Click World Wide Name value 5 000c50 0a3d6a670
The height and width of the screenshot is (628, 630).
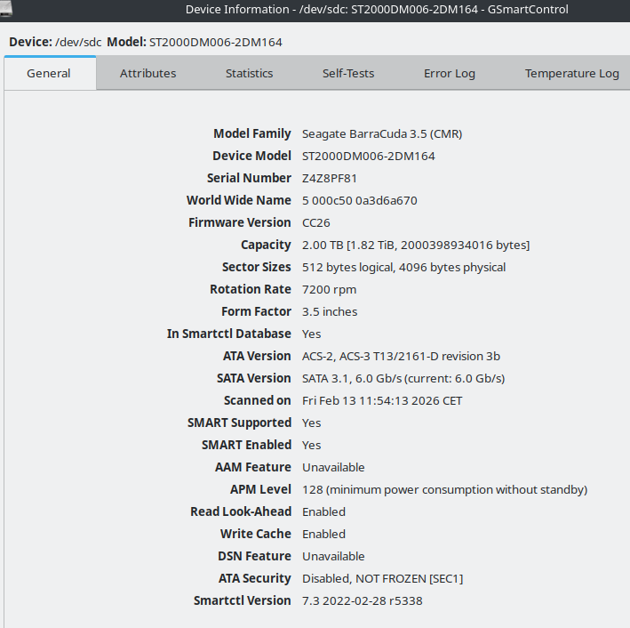(x=360, y=200)
